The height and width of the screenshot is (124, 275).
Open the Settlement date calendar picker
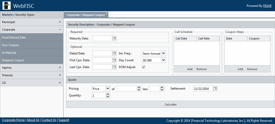(215, 89)
